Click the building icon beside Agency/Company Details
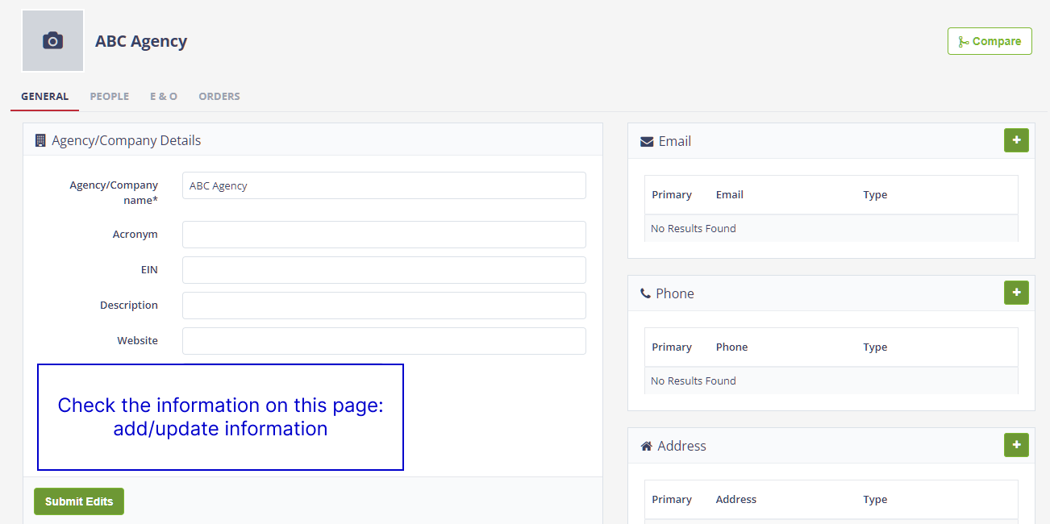 (40, 140)
